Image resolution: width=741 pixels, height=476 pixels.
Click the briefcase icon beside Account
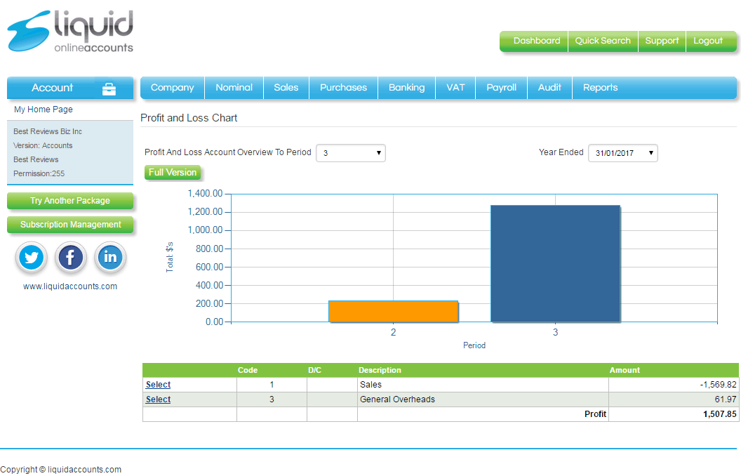tap(109, 88)
